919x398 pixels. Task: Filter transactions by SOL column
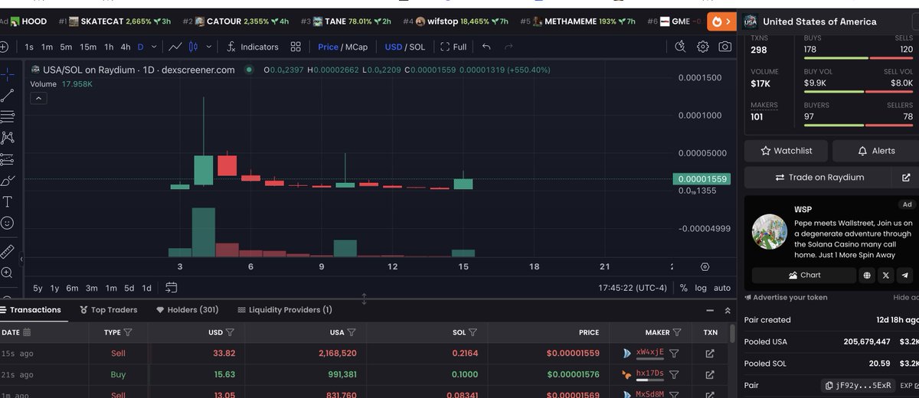473,332
